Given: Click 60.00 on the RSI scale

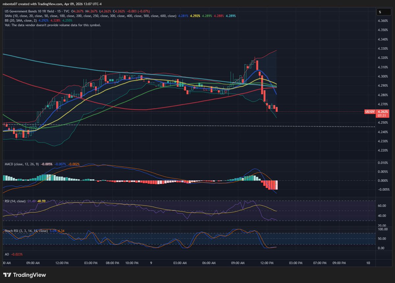Looking at the screenshot, I should click(x=382, y=206).
